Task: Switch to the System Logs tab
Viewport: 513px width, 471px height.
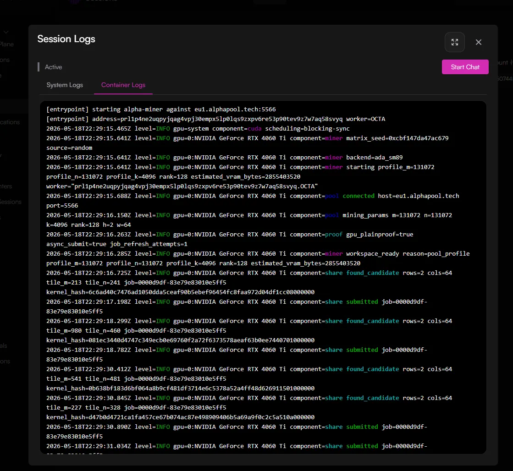Action: pyautogui.click(x=65, y=85)
